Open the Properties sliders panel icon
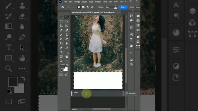 point(131,53)
